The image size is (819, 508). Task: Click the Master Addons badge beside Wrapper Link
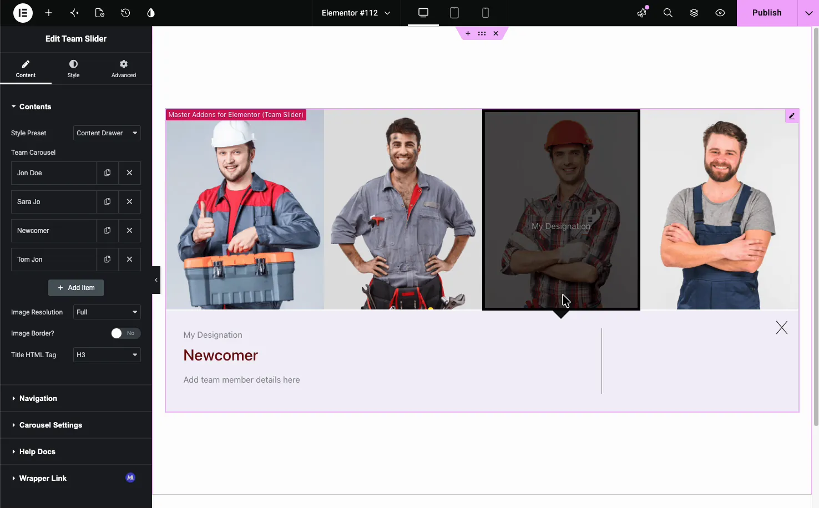point(130,477)
